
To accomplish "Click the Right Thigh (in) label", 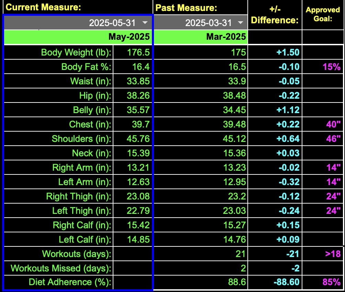I will point(79,196).
